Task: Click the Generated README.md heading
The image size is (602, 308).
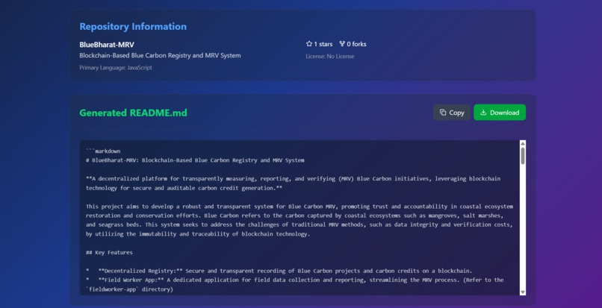Action: (133, 113)
